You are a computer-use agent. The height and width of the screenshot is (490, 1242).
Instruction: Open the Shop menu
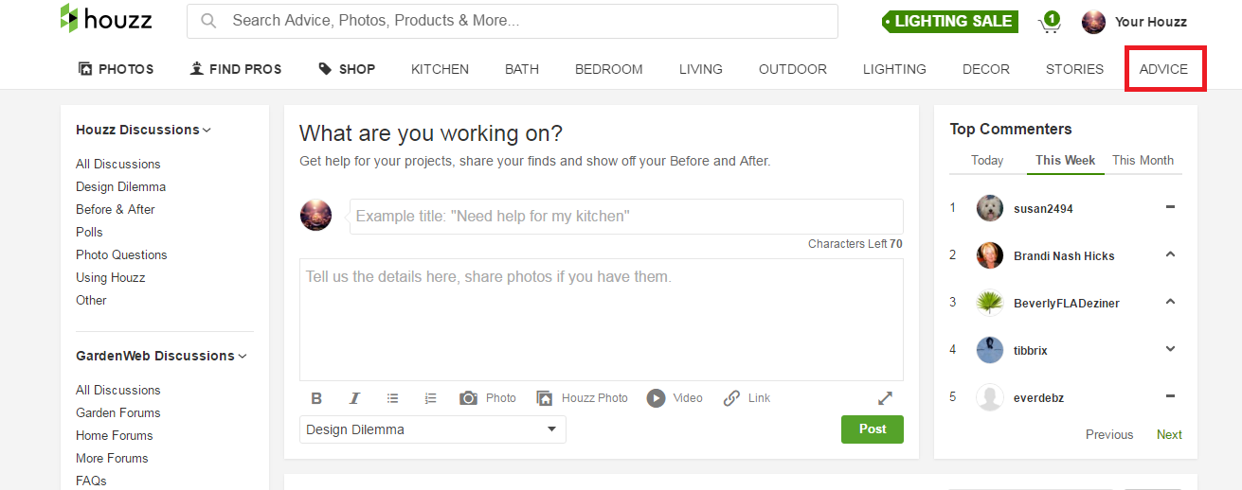point(347,69)
